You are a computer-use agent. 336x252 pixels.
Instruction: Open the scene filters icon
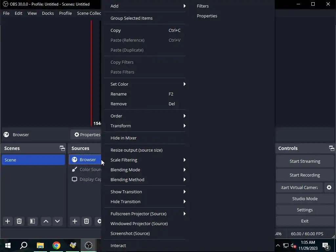pos(32,221)
